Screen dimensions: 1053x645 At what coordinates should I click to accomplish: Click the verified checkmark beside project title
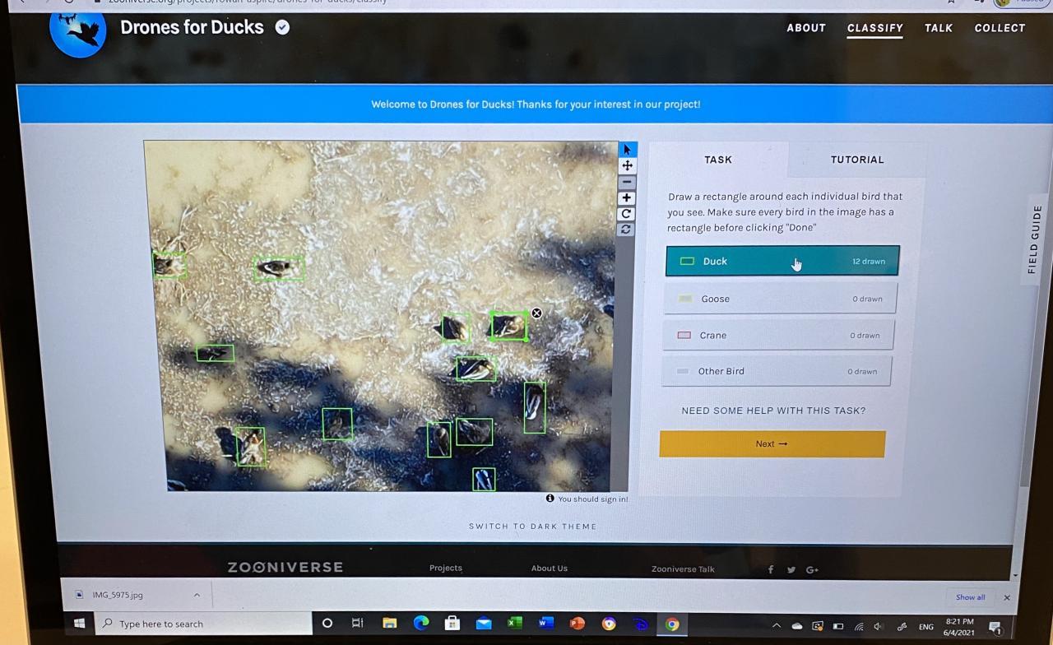(282, 27)
